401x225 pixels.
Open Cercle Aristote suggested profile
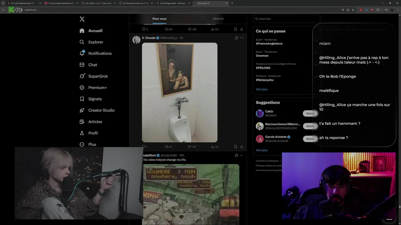coord(276,137)
